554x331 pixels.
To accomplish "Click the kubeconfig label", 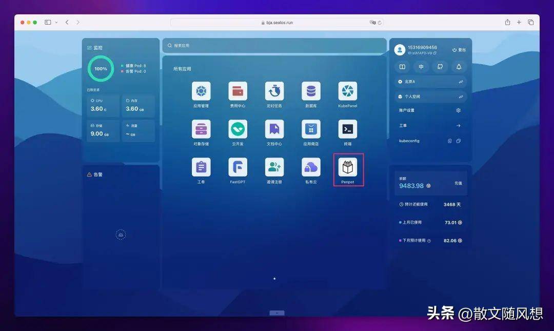I will pos(409,141).
